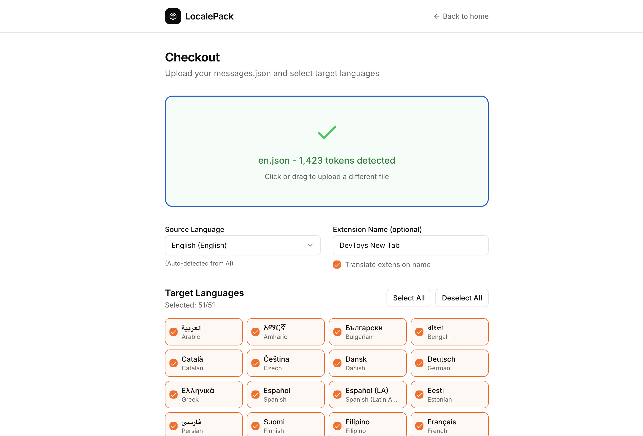The width and height of the screenshot is (643, 436).
Task: Uncheck the Suomi (Finnish) card
Action: pyautogui.click(x=286, y=426)
